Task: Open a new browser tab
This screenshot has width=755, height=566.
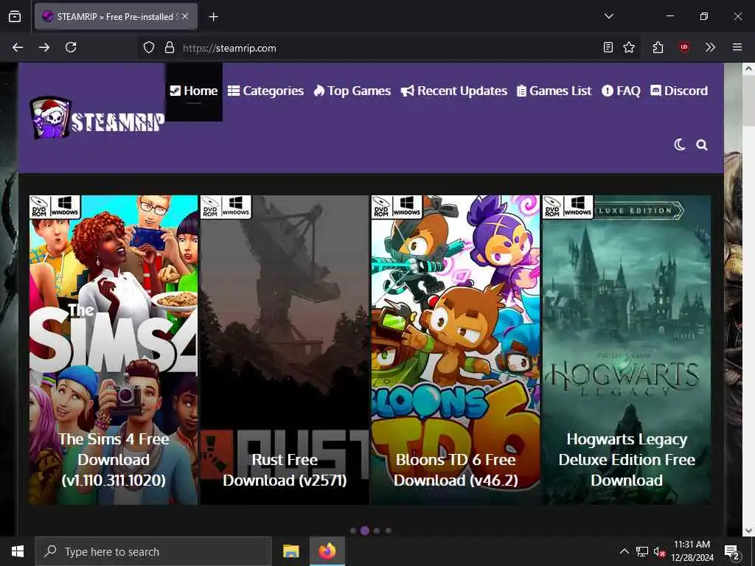Action: (x=213, y=17)
